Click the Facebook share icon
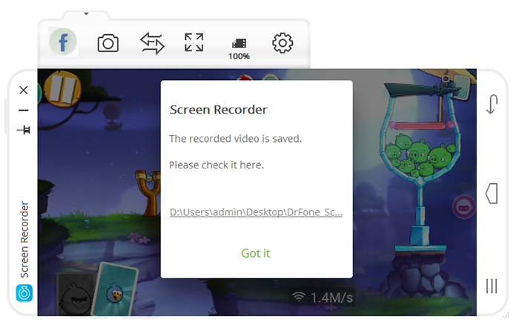 pos(63,42)
